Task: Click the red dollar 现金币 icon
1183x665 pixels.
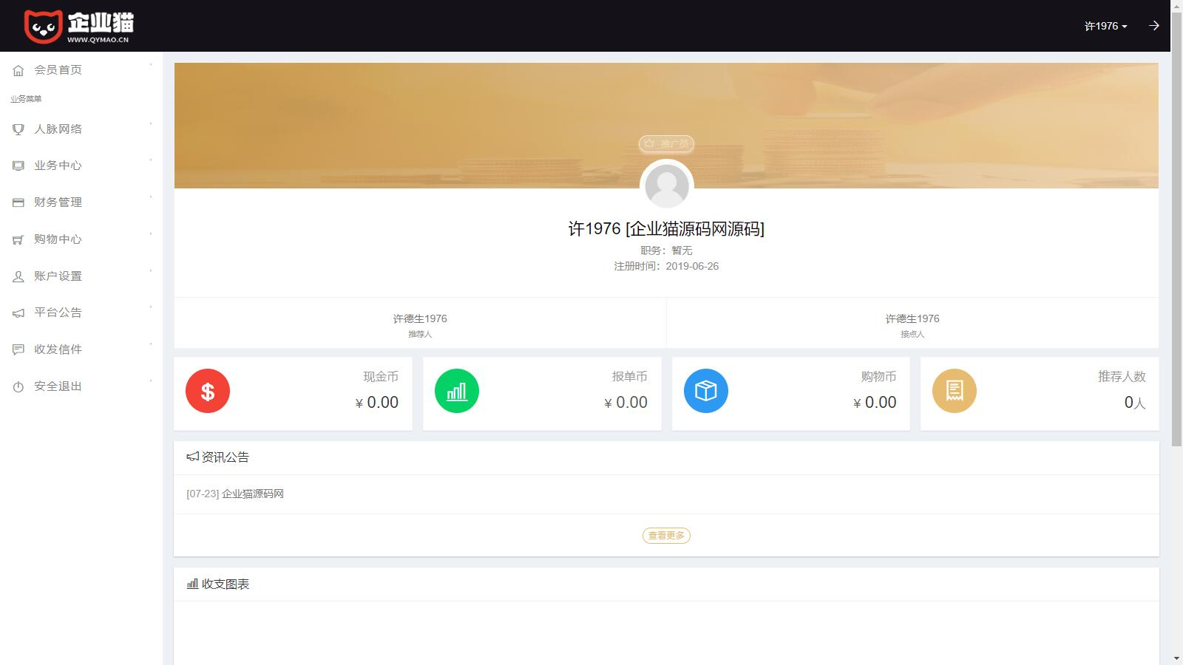Action: click(x=208, y=391)
